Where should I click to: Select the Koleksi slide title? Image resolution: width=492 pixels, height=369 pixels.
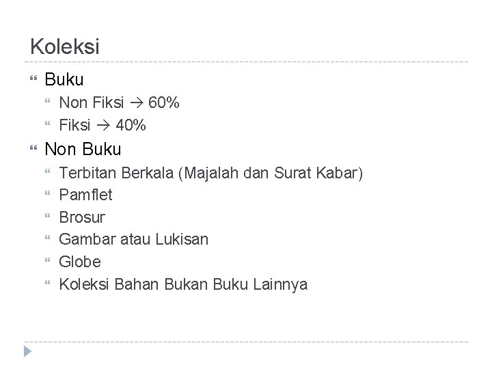[65, 46]
